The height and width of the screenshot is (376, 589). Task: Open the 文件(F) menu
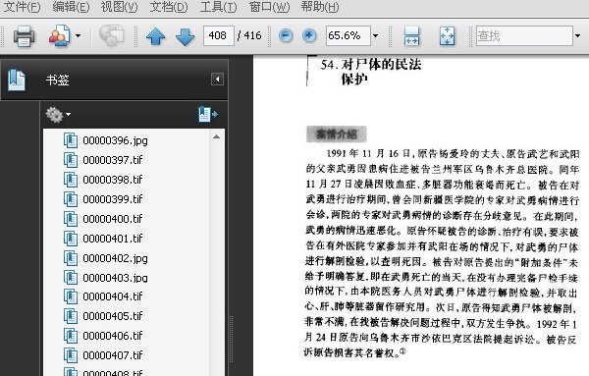(23, 7)
